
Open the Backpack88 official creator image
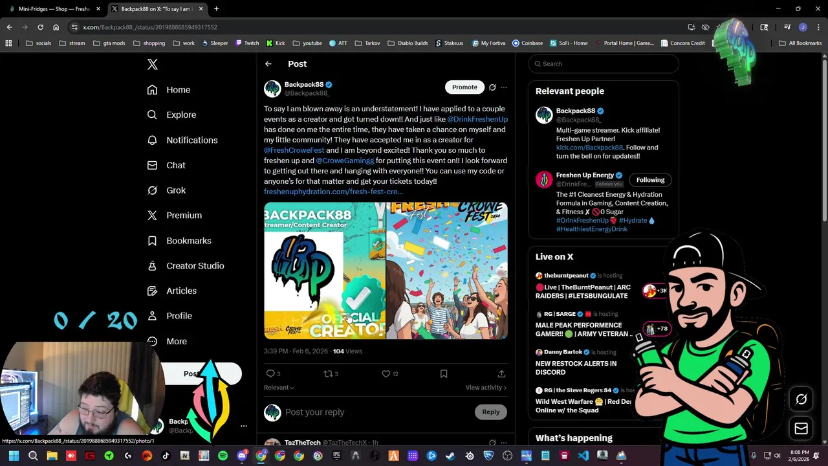tap(324, 271)
